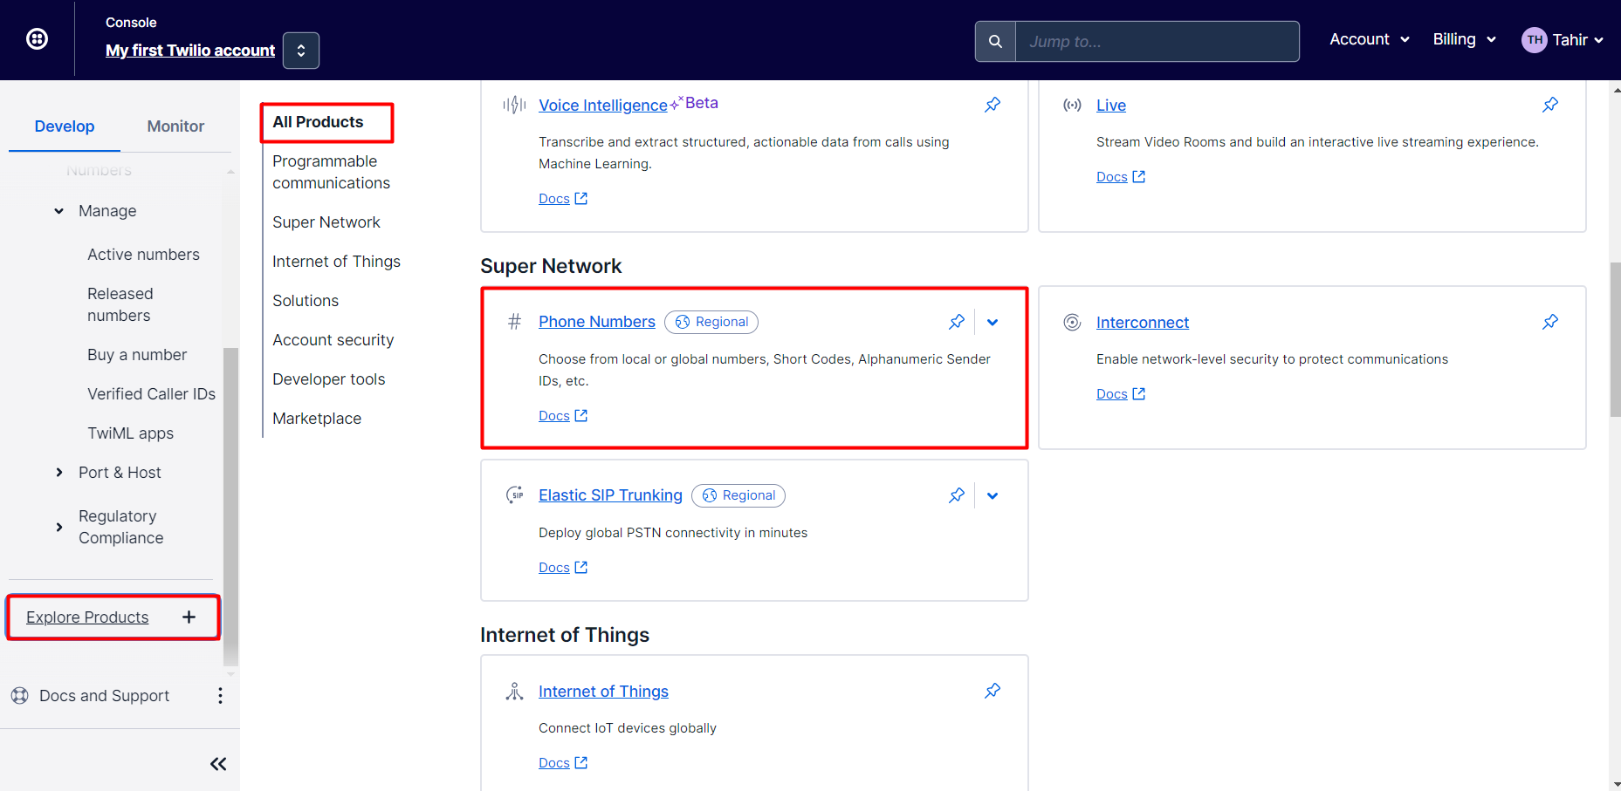Image resolution: width=1621 pixels, height=791 pixels.
Task: Open Buy a number in sidebar
Action: 137,355
